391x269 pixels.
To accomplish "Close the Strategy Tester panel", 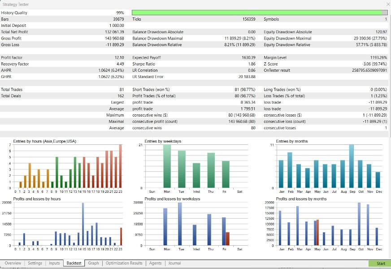I will 388,4.
